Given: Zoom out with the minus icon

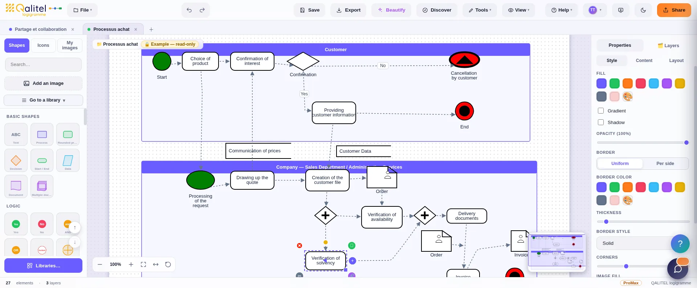Looking at the screenshot, I should point(100,264).
